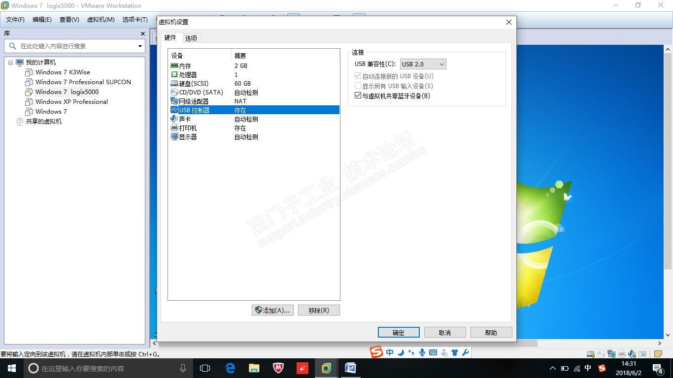Select the 硬盘(SCSI) hard disk icon
This screenshot has width=673, height=378.
[174, 83]
